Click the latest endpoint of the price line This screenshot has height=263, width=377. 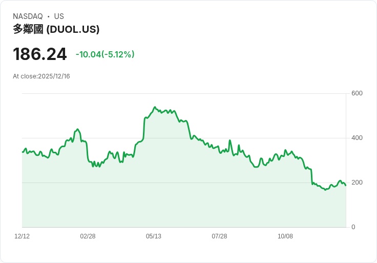pos(346,185)
